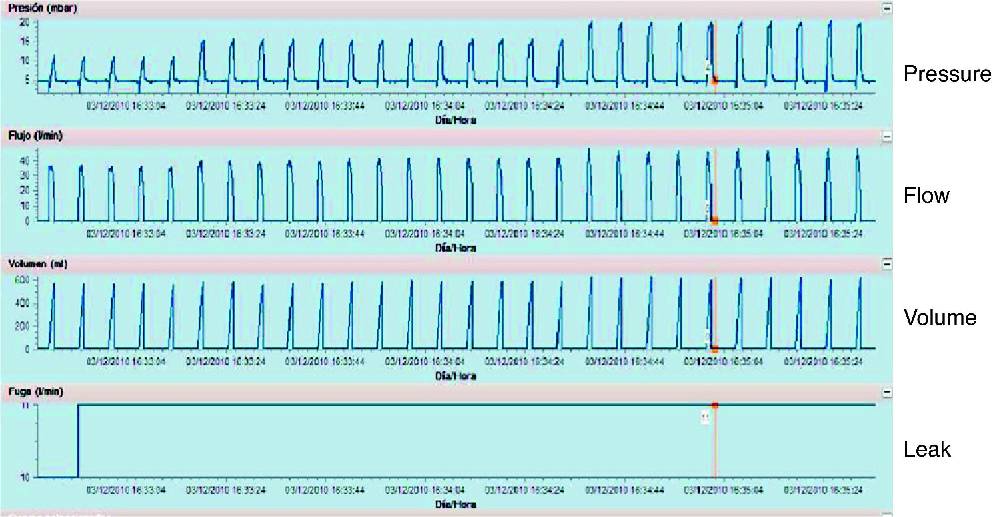Select the orange cursor handle on the flow trace
Screen dimensions: 992x517
click(715, 220)
